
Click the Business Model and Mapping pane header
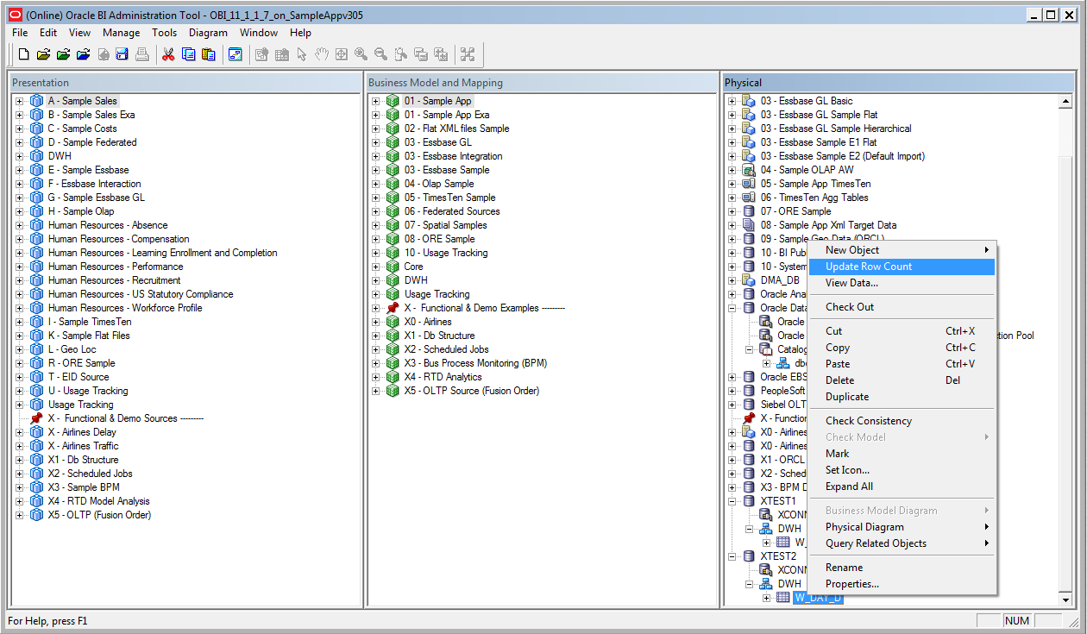[542, 83]
